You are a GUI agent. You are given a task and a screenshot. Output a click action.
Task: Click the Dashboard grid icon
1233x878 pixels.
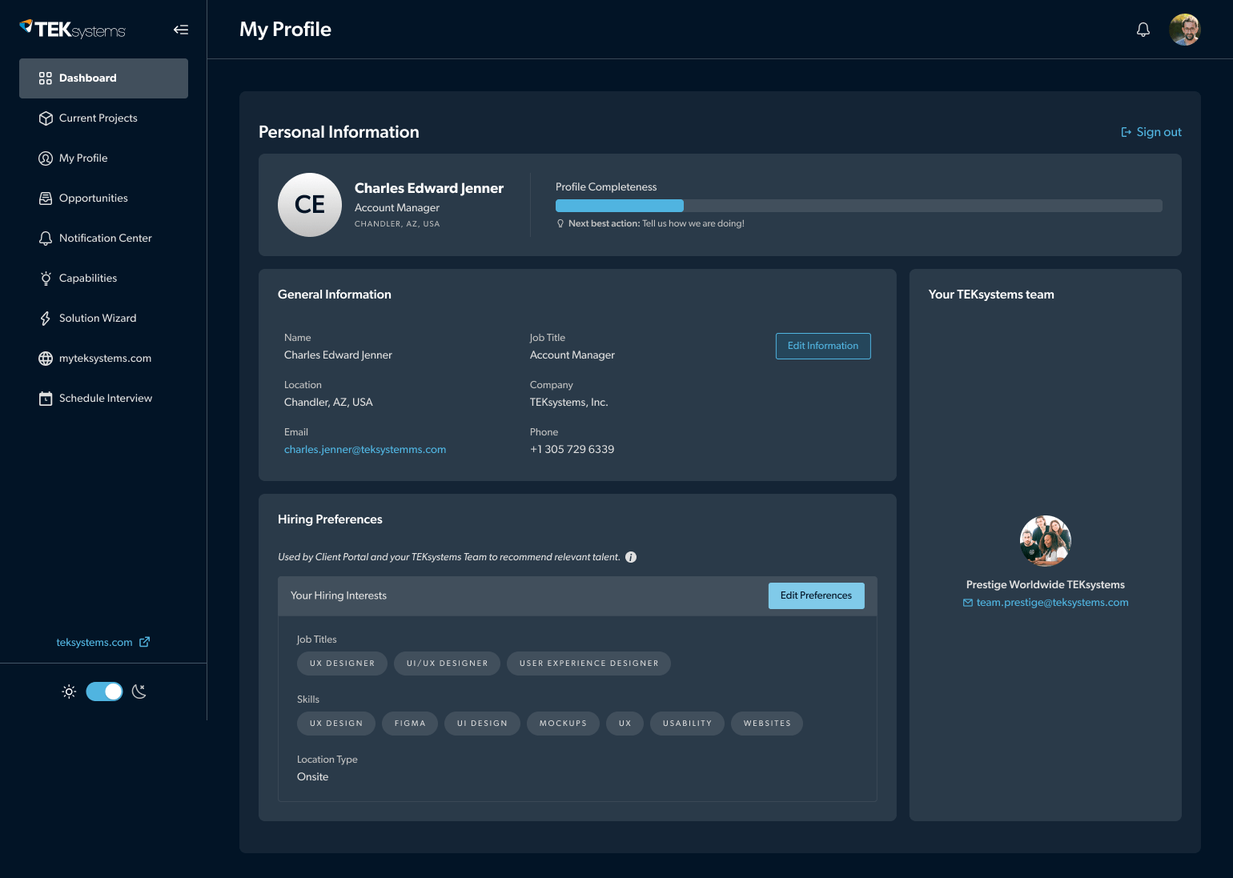tap(46, 78)
